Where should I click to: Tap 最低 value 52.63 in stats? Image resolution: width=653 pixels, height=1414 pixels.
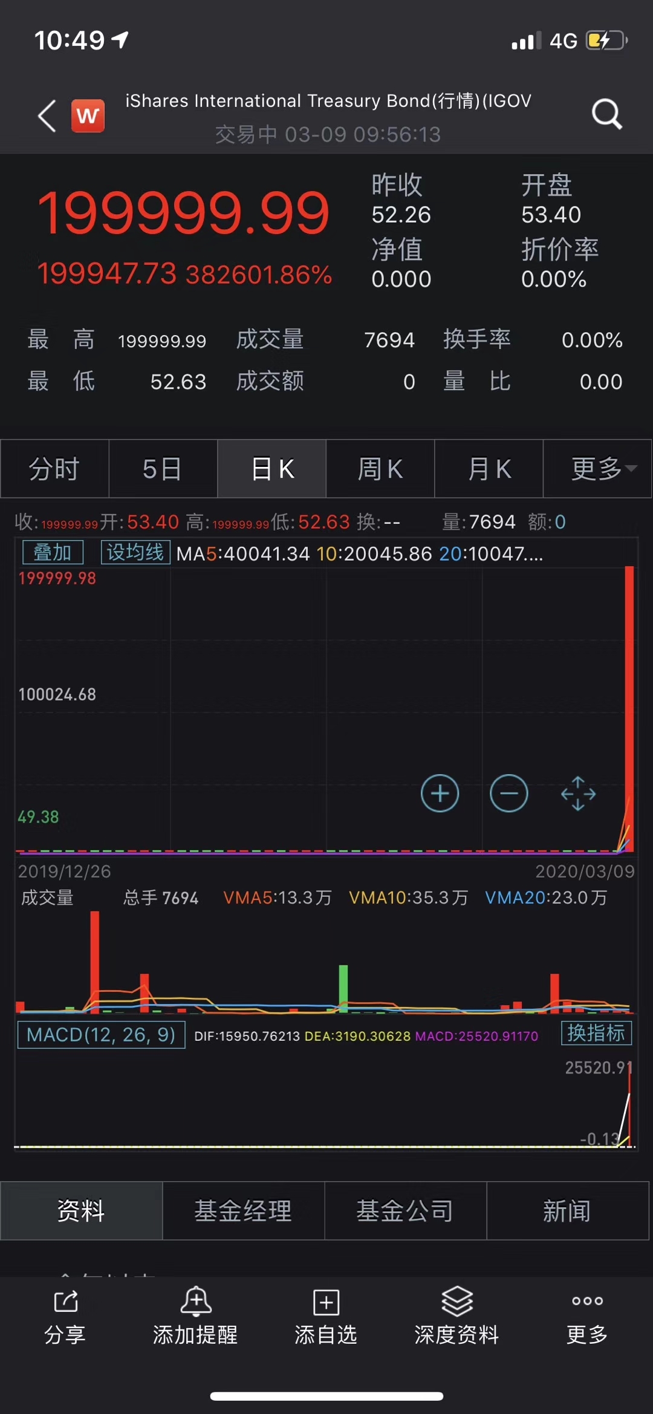pos(178,382)
